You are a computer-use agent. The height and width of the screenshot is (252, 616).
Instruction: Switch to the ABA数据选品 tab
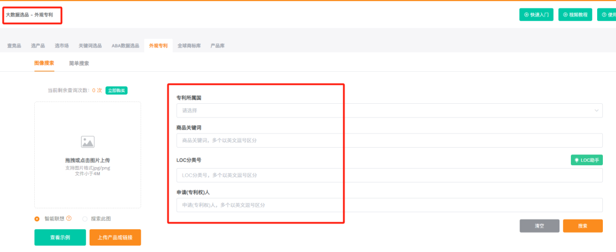(x=125, y=46)
